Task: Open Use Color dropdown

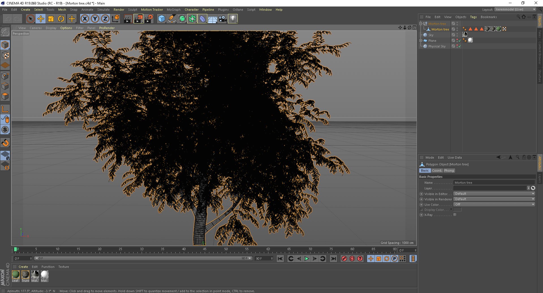Action: click(x=494, y=204)
